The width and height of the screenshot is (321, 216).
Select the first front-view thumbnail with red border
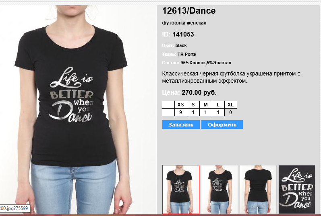click(181, 190)
